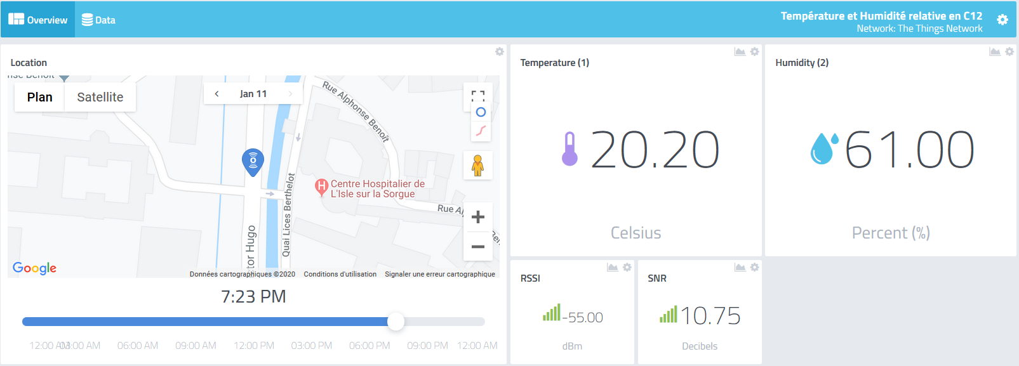Click the dashboard title Température et Humidité
This screenshot has width=1019, height=366.
coord(881,16)
